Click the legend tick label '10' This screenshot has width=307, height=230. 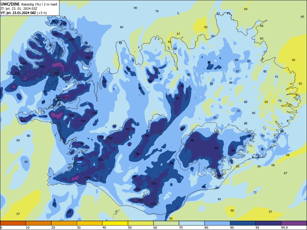tap(28, 228)
